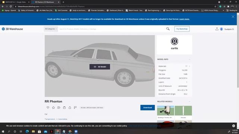Open the second related model thumbnail

(x=183, y=111)
